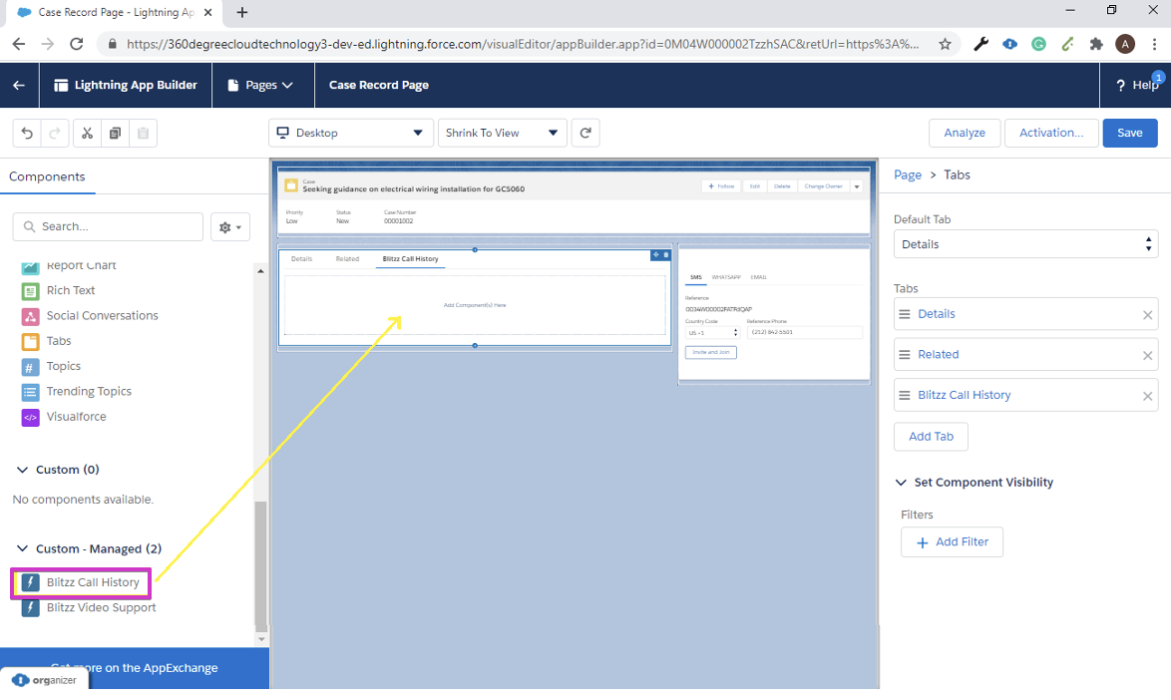
Task: Select the Email tab on canvas
Action: click(x=759, y=277)
